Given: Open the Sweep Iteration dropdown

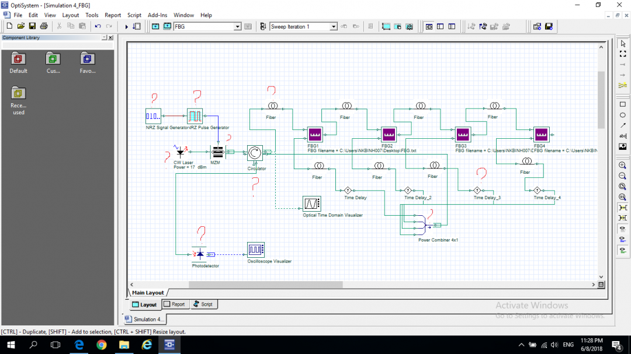Looking at the screenshot, I should click(333, 26).
